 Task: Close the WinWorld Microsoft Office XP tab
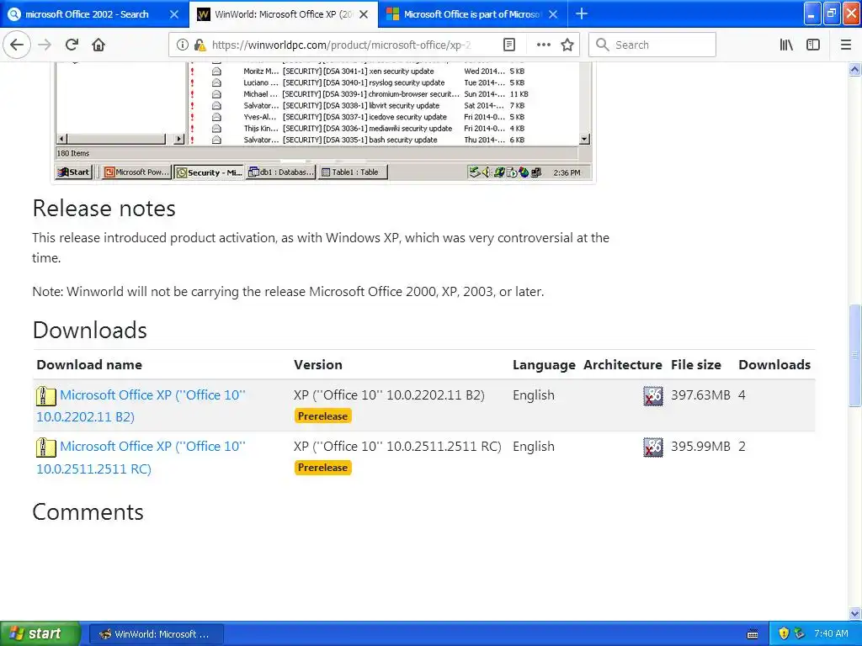coord(364,14)
